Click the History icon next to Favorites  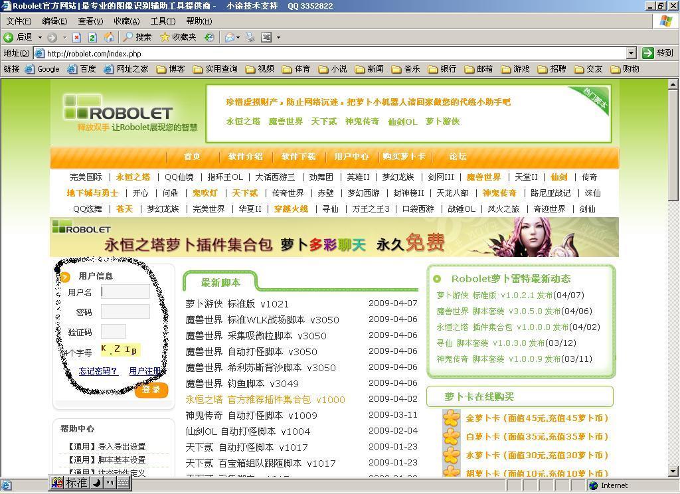coord(209,37)
